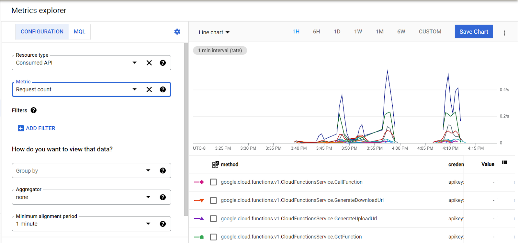Image resolution: width=518 pixels, height=243 pixels.
Task: Open help for the Metric field
Action: click(x=163, y=89)
